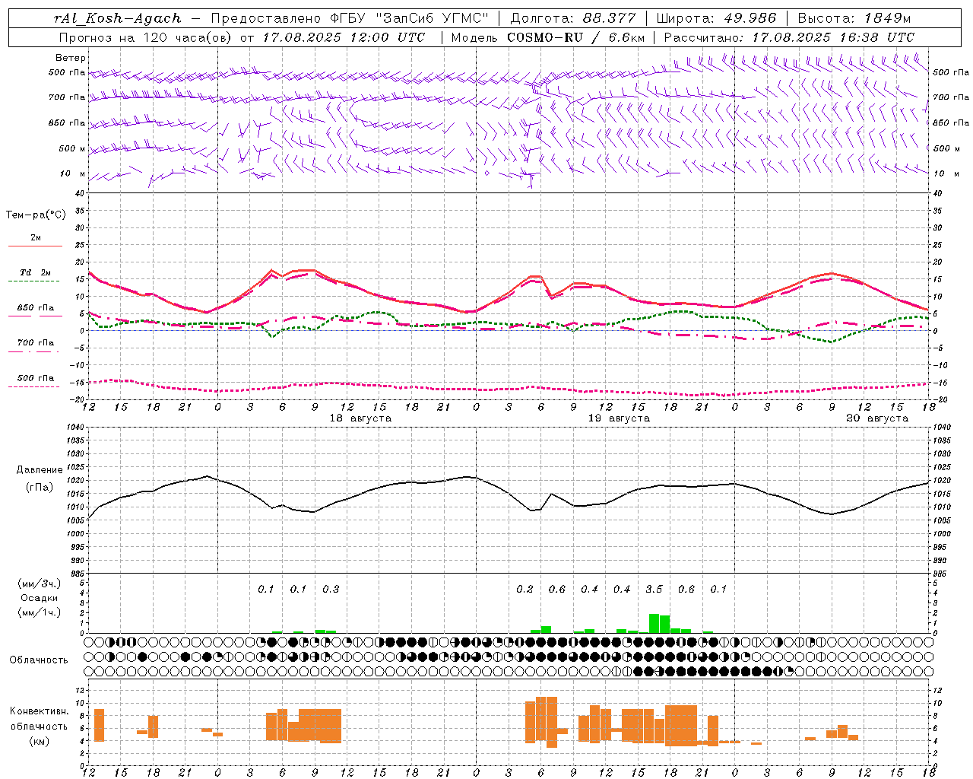Click the (мм/1ч.) precipitation unit label

(x=40, y=612)
